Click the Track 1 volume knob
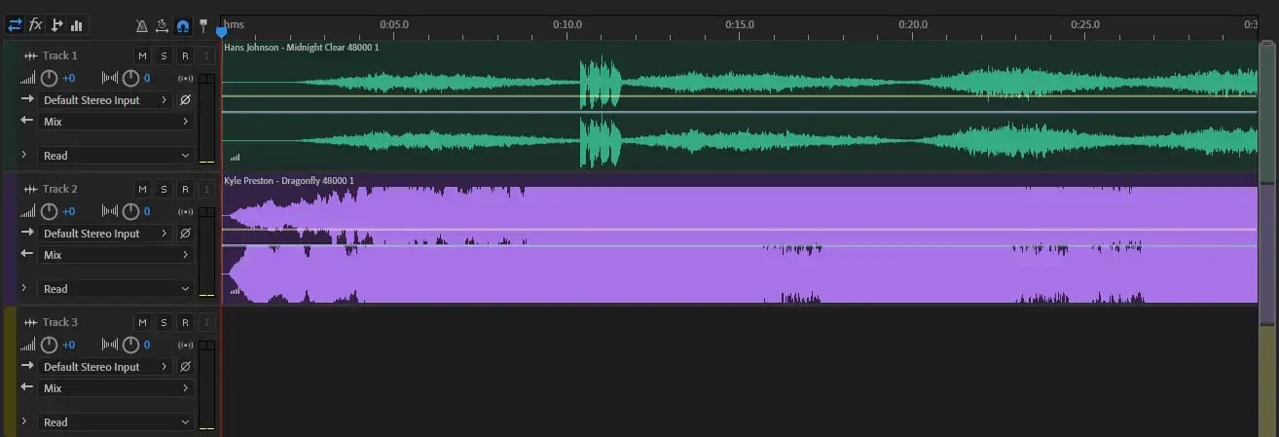 [x=50, y=78]
